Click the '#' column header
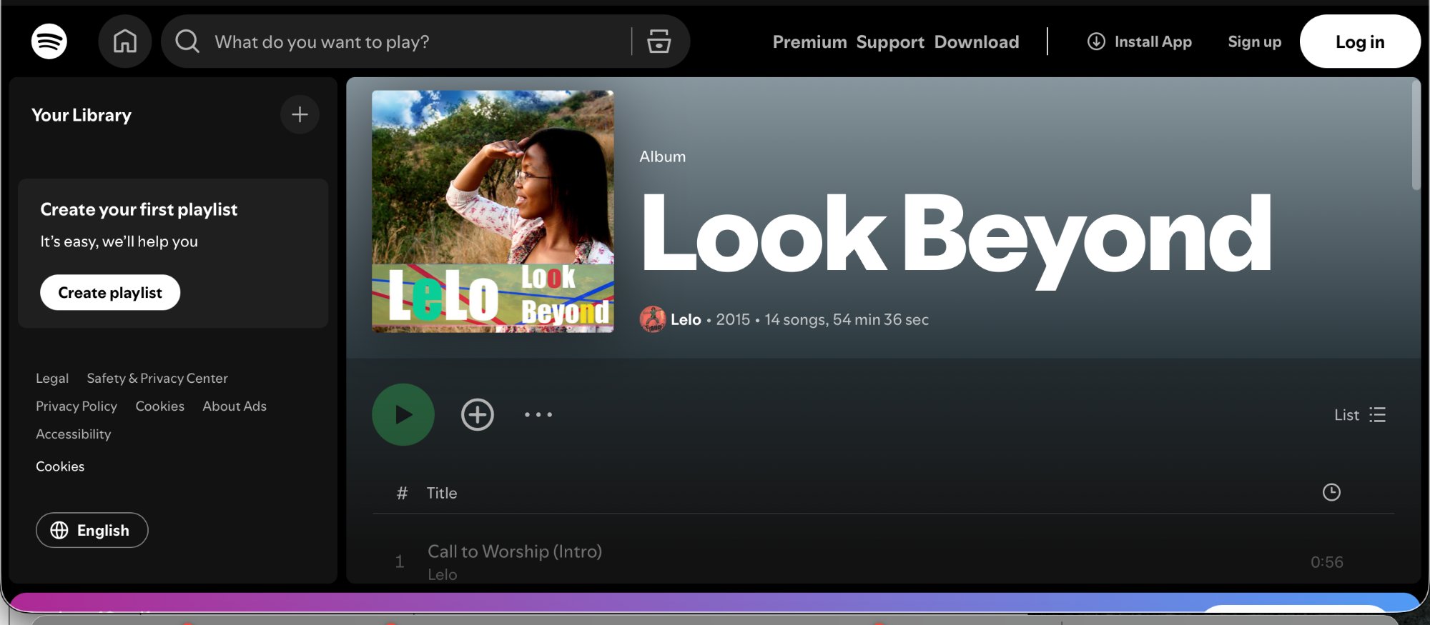Screen dimensions: 1430x625 point(402,493)
